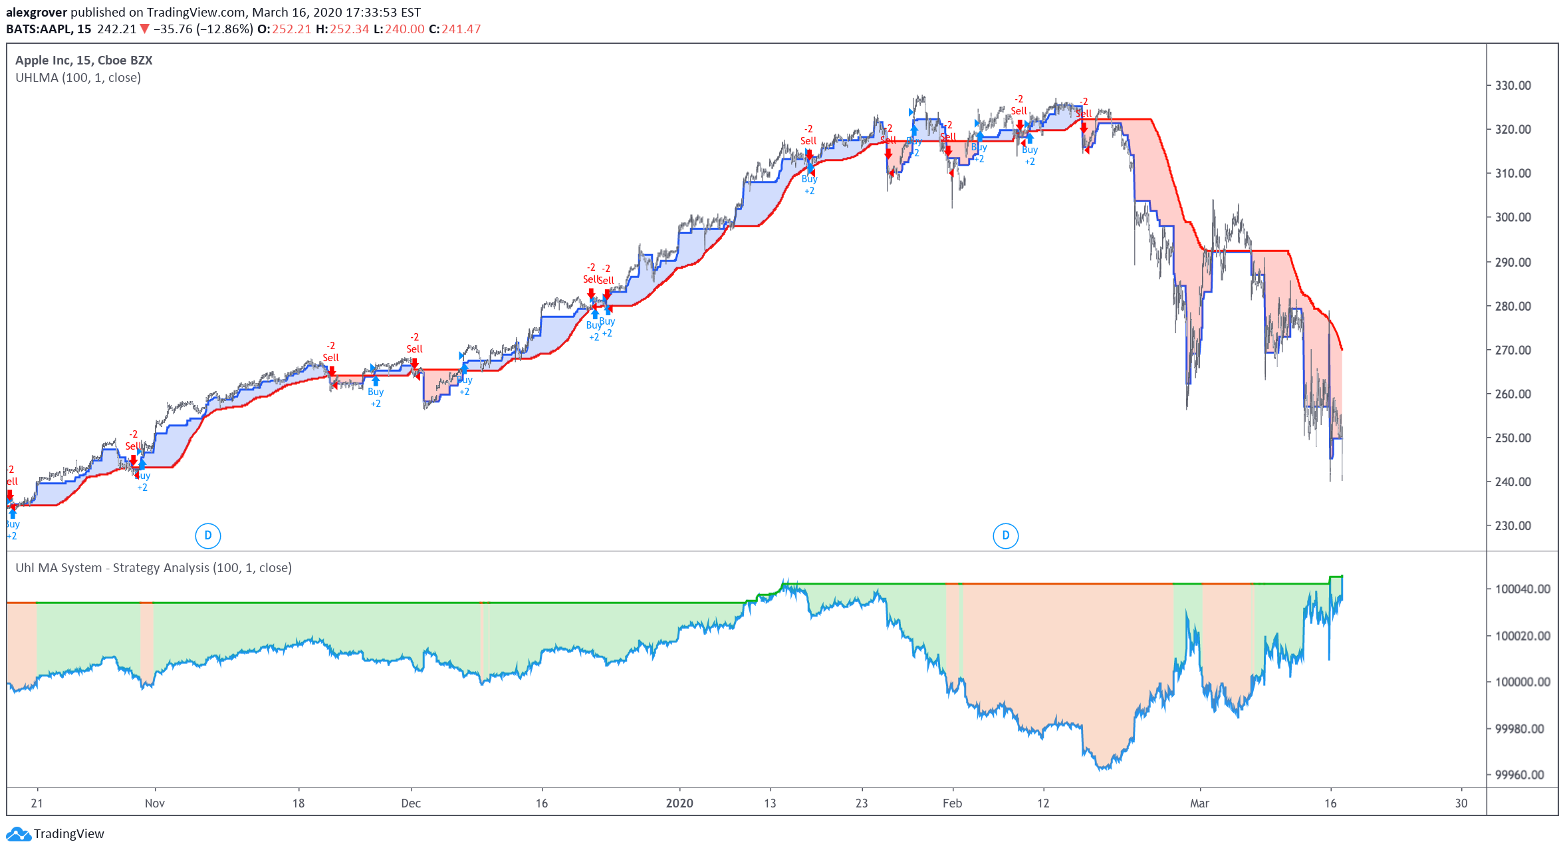Click the 'alexgrover' author name
Viewport: 1565px width, 852px height.
click(x=37, y=12)
